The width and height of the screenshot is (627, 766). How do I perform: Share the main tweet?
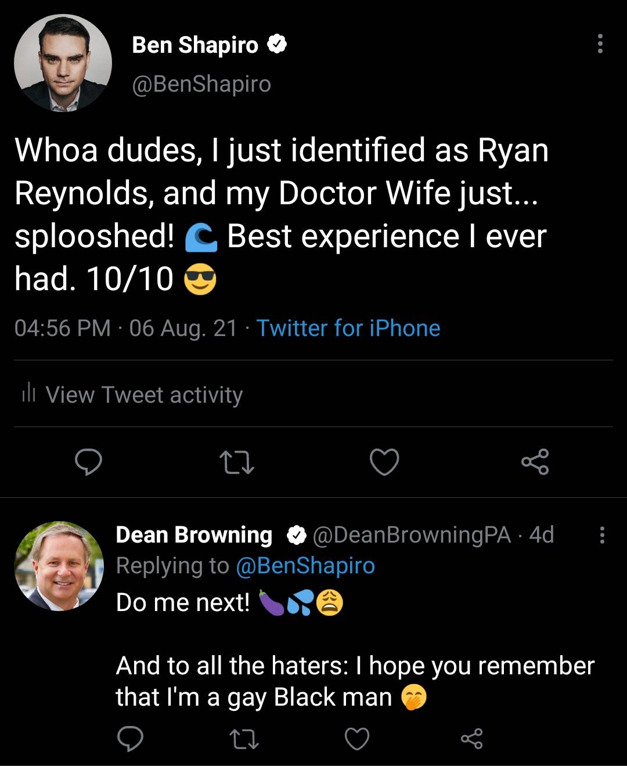click(x=535, y=463)
